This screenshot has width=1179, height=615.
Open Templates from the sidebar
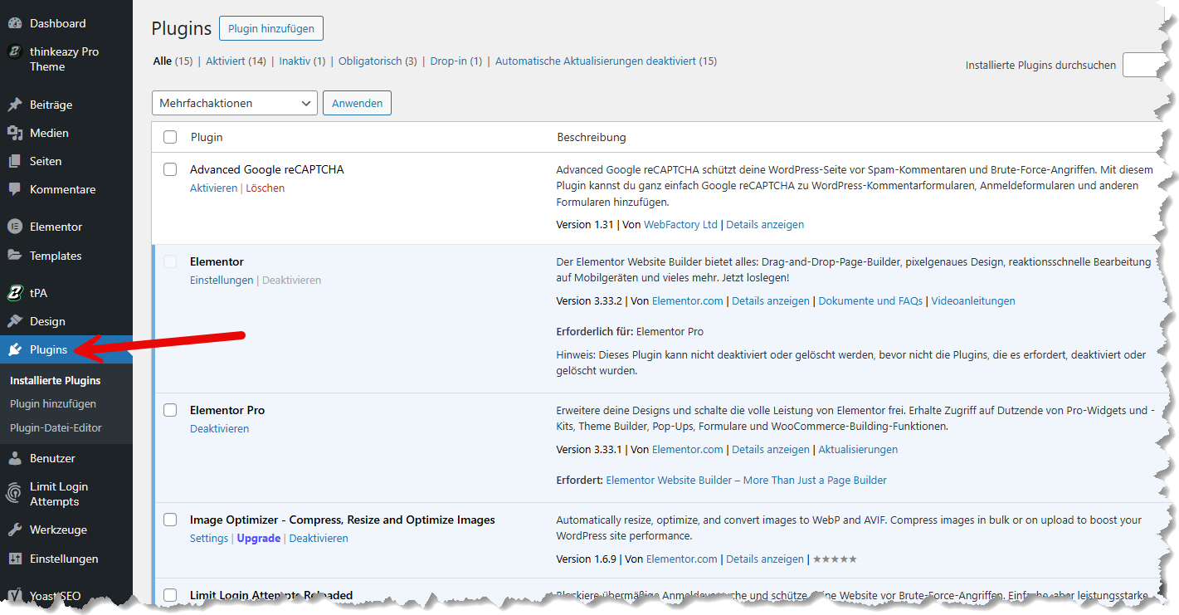pos(56,255)
